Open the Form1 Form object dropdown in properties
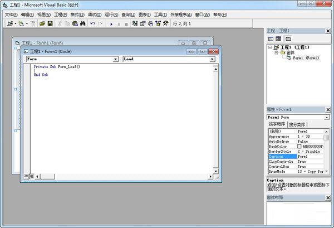The width and height of the screenshot is (334, 228). 327,117
